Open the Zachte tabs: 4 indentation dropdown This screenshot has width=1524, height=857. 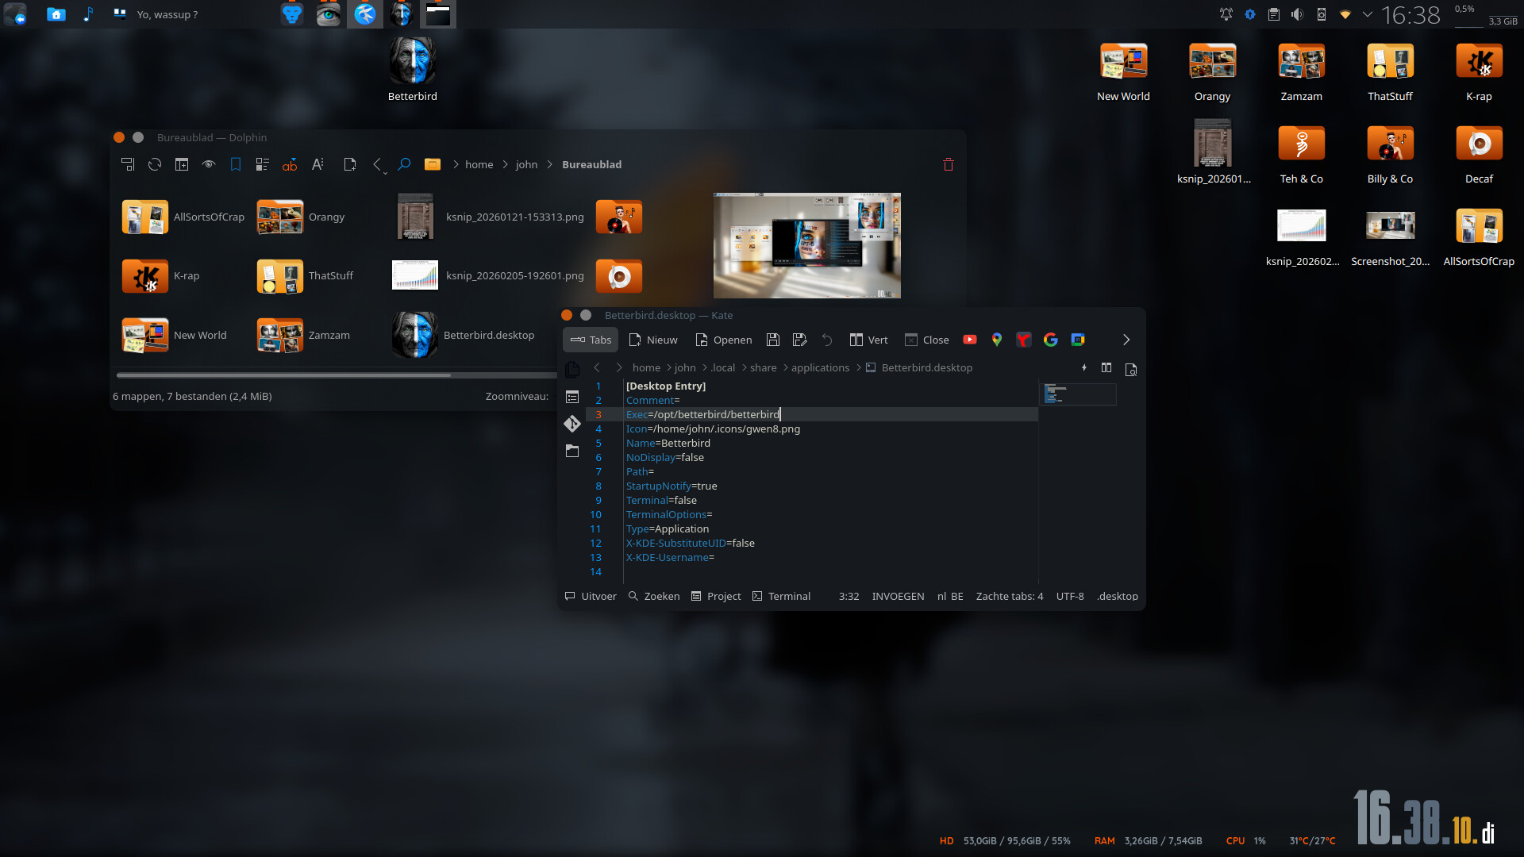tap(1009, 596)
